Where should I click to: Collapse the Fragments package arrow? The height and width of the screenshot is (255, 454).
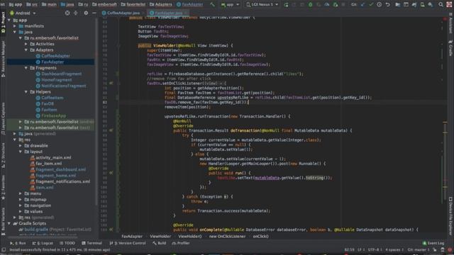pyautogui.click(x=26, y=68)
